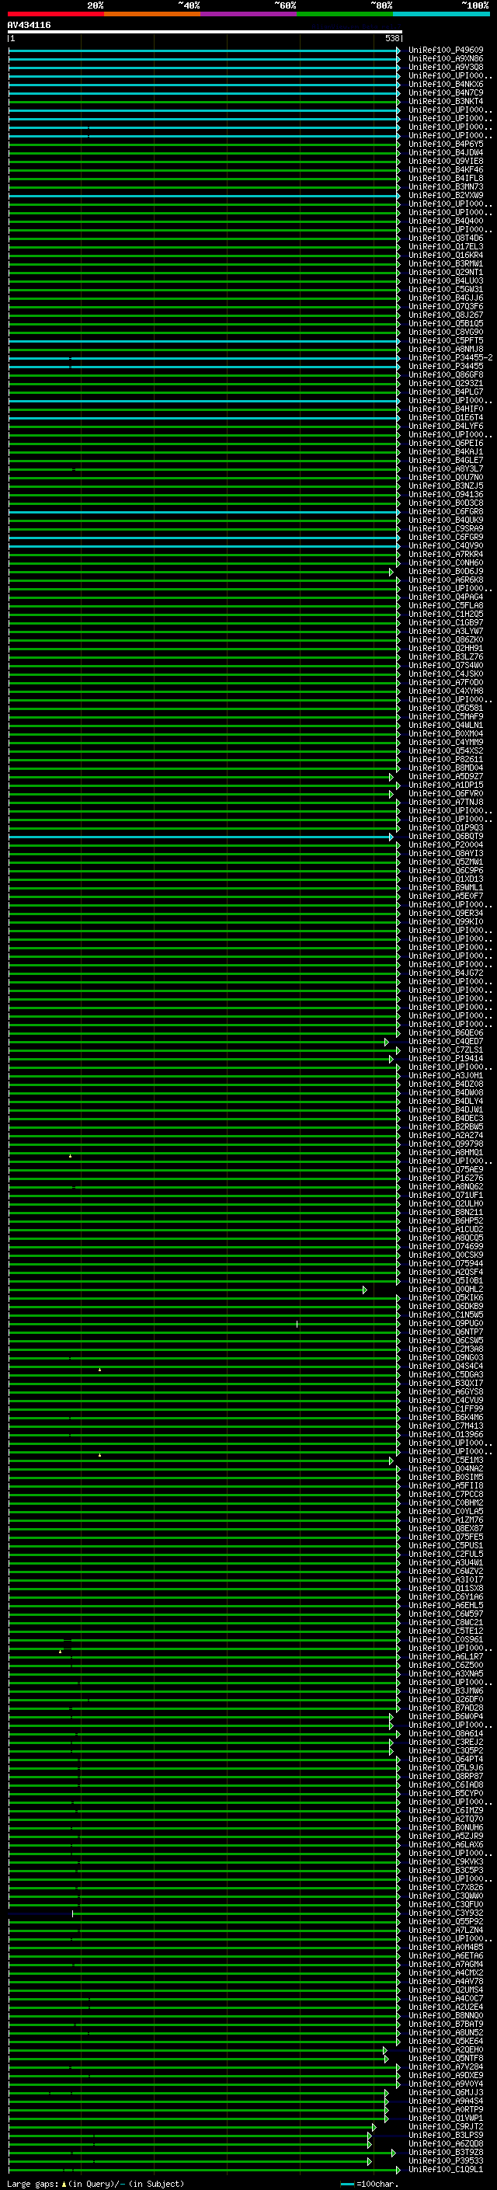The height and width of the screenshot is (2190, 497).
Task: Click the cyan ~100% identity legend segment
Action: 442,14
